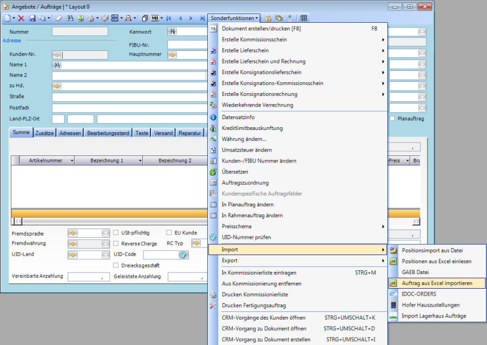Click the orange arrow next to Hauptnummer

click(172, 55)
